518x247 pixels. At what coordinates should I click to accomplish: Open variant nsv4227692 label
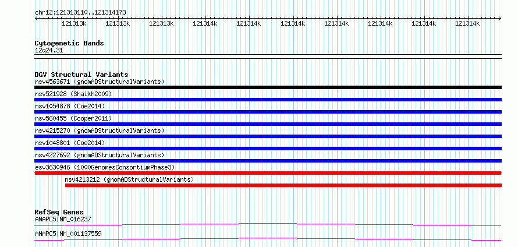[x=100, y=155]
